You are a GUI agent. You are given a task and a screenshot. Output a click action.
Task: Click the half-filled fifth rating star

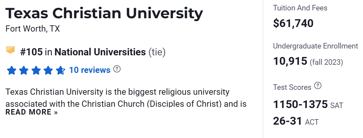coord(60,70)
